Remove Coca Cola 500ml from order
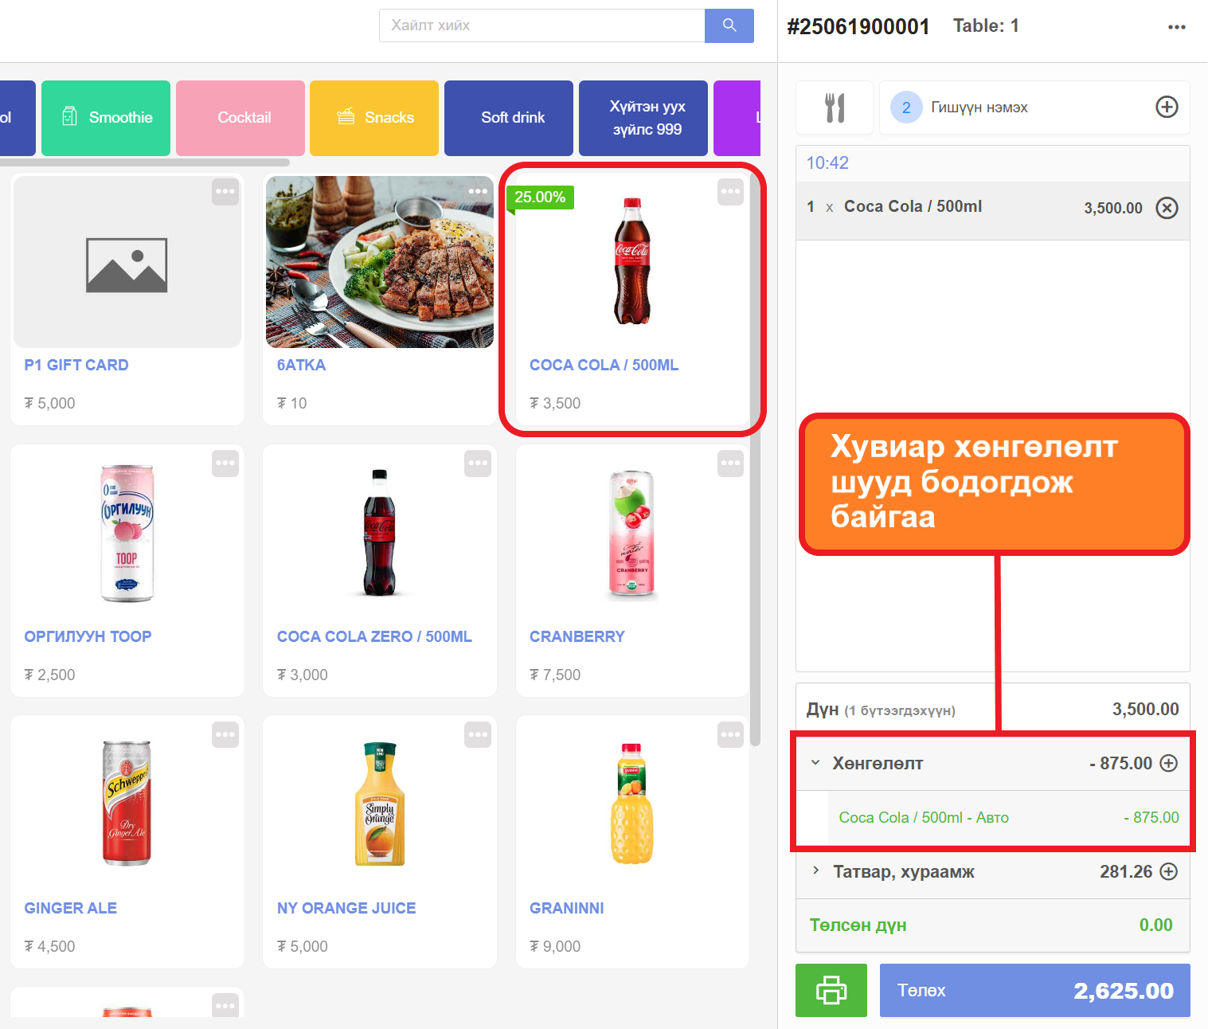The height and width of the screenshot is (1029, 1208). point(1167,208)
